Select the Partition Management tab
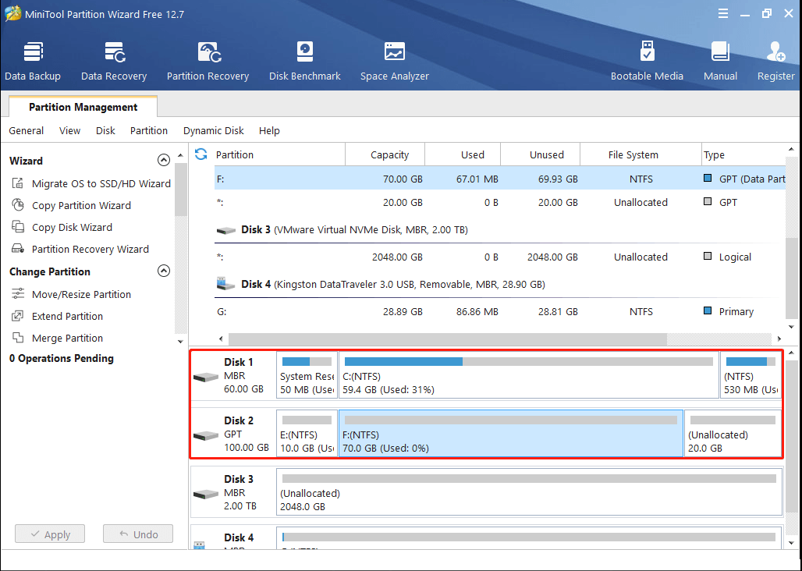 click(x=83, y=107)
